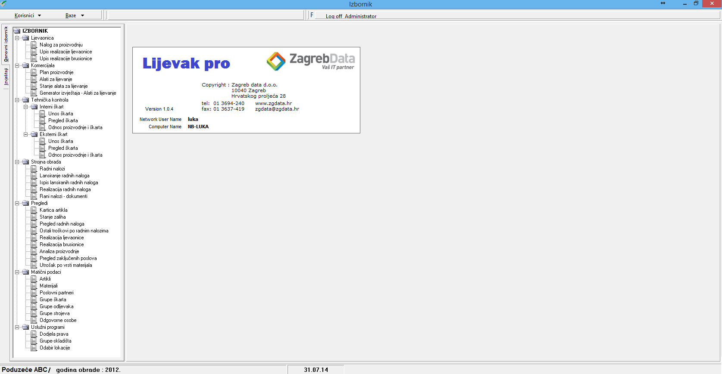Click the document icon beside Analiza proizvodnje
This screenshot has width=722, height=374.
tap(34, 251)
